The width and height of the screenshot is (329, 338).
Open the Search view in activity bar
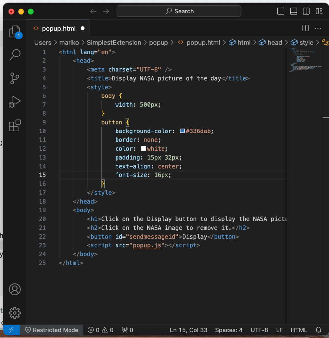tap(15, 55)
